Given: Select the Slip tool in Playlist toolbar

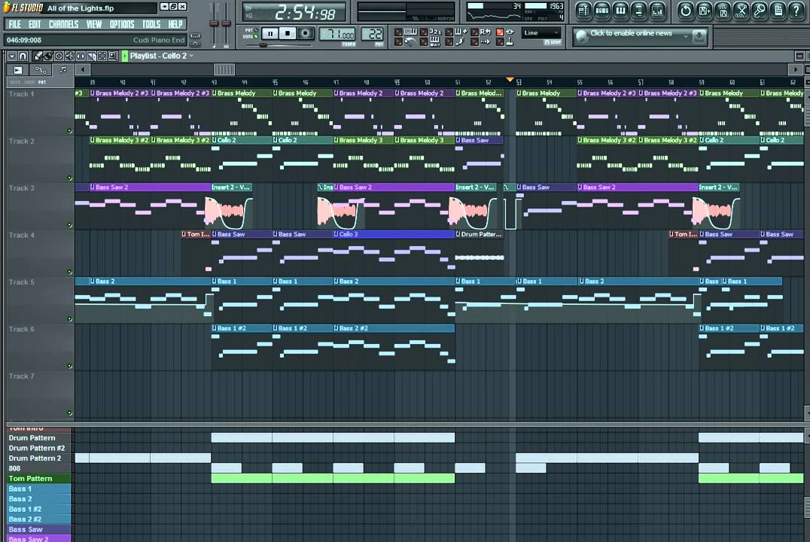Looking at the screenshot, I should click(81, 56).
